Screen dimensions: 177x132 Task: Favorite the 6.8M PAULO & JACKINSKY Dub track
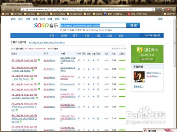[93, 107]
